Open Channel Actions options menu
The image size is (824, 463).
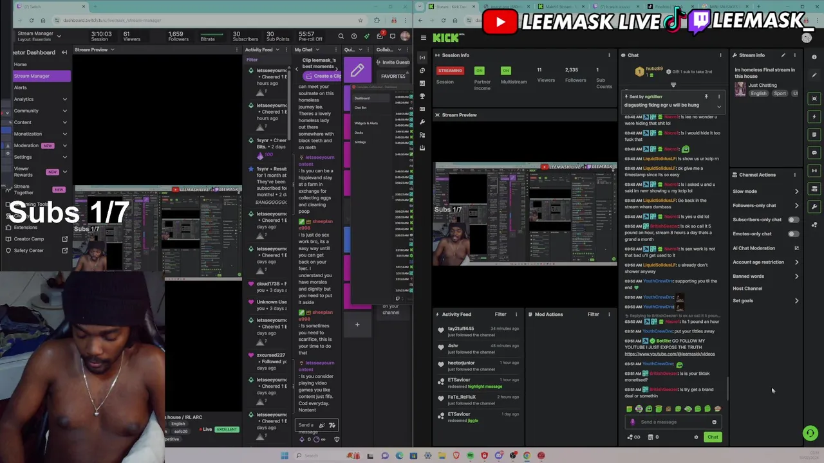coord(794,175)
